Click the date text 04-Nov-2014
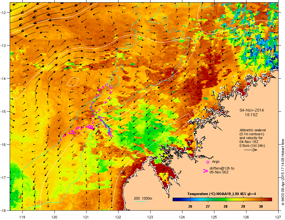Image resolution: width=285 pixels, height=220 pixels. [252, 110]
